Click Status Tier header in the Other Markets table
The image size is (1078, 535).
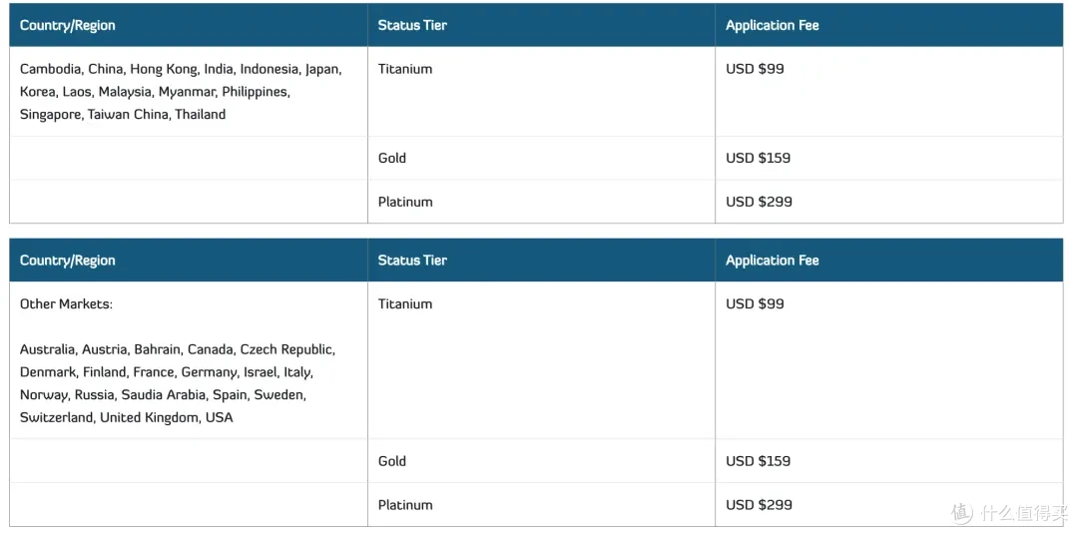[x=412, y=261]
